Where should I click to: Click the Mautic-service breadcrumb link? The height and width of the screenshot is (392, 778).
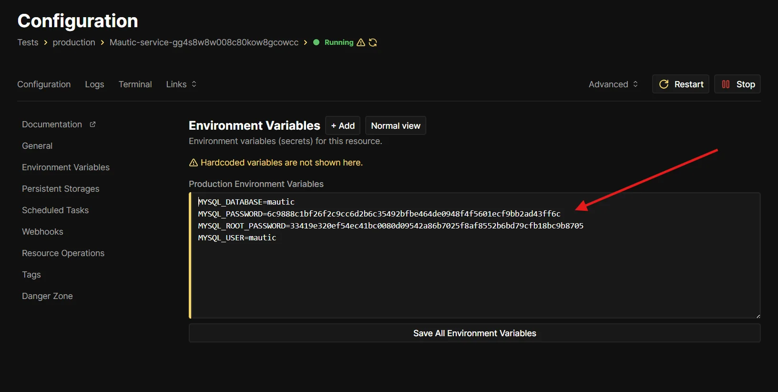pos(204,42)
